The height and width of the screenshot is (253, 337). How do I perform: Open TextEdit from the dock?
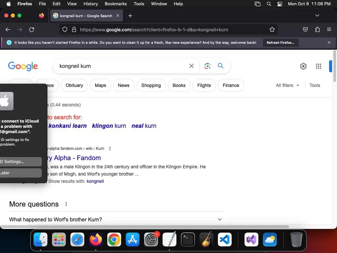pyautogui.click(x=169, y=239)
